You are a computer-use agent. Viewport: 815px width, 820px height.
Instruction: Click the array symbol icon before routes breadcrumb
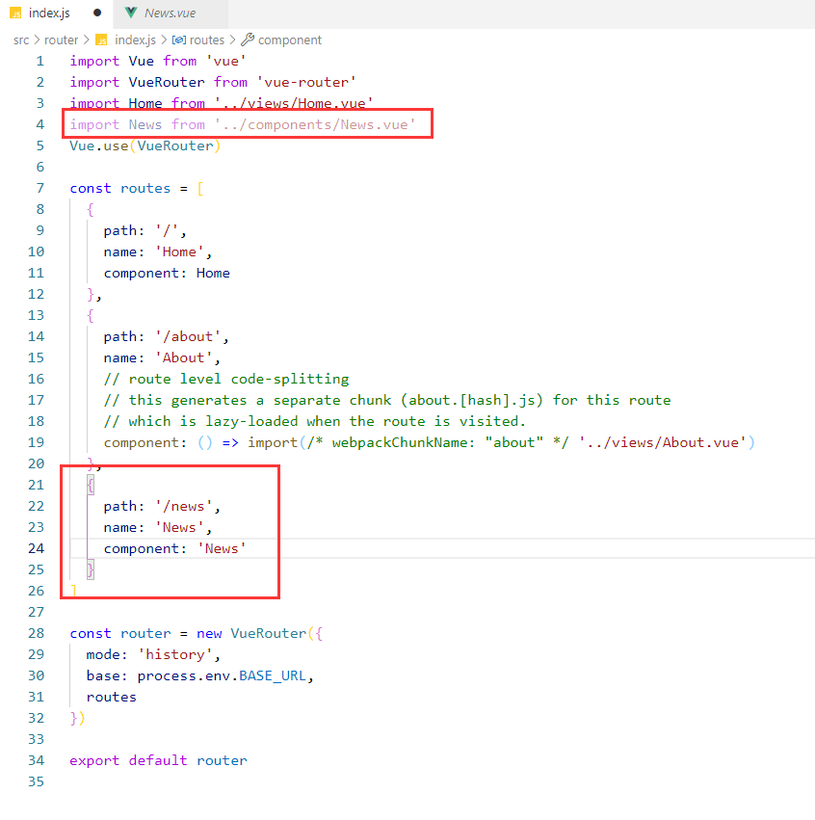click(x=178, y=40)
